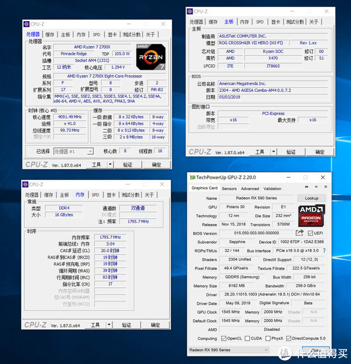This screenshot has height=364, width=351.
Task: Share the GPU BIOS using export arrow icon
Action: pos(300,232)
